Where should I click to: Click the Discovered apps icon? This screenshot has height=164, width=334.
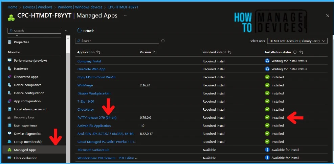pos(9,77)
